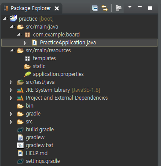The width and height of the screenshot is (161, 166).
Task: Collapse the src/main/resources folder
Action: coord(11,50)
